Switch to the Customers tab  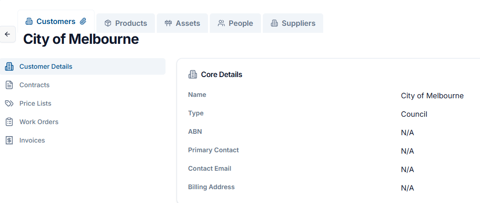(56, 21)
